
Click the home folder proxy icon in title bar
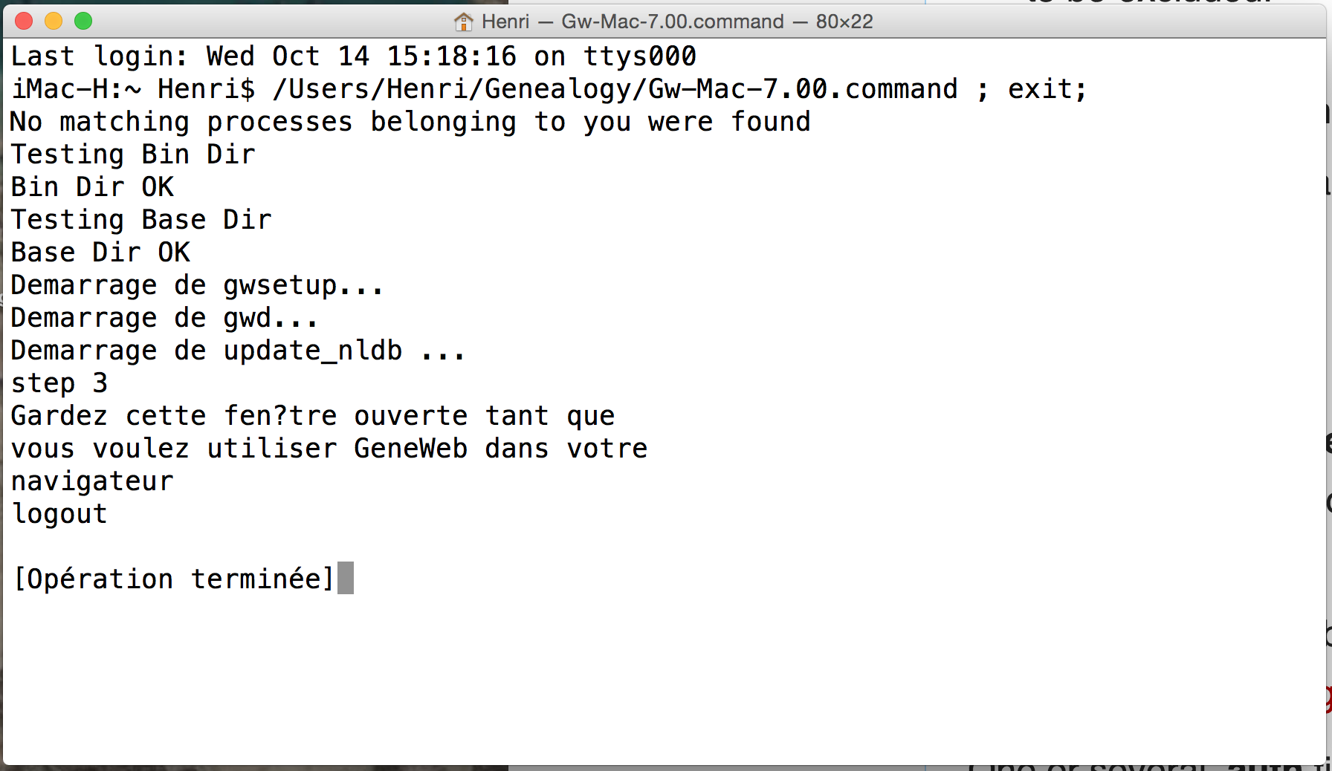[464, 22]
